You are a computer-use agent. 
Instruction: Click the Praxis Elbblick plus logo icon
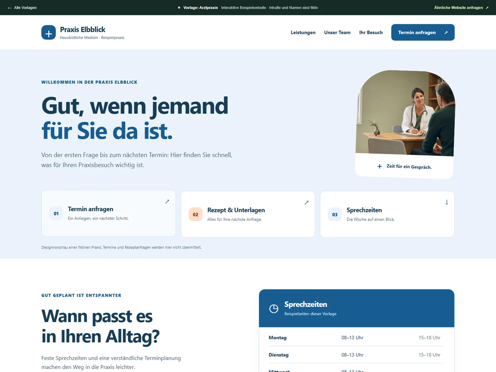pos(48,32)
